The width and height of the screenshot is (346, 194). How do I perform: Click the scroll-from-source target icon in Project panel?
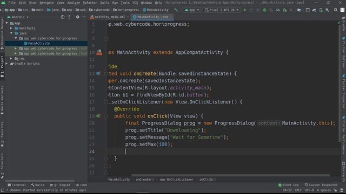pos(63,17)
